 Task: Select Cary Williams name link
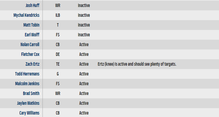pos(29,113)
